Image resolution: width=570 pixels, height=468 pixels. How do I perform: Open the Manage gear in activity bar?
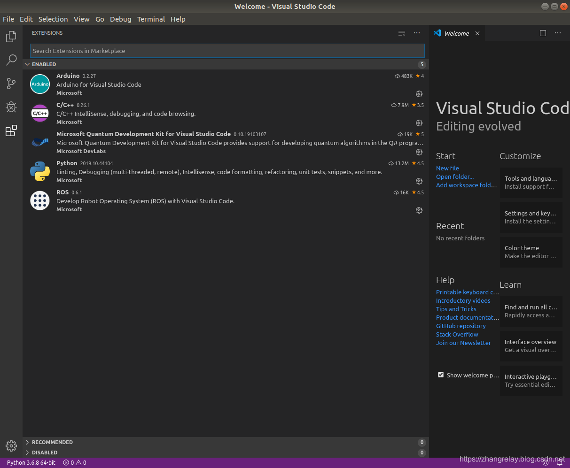tap(11, 445)
